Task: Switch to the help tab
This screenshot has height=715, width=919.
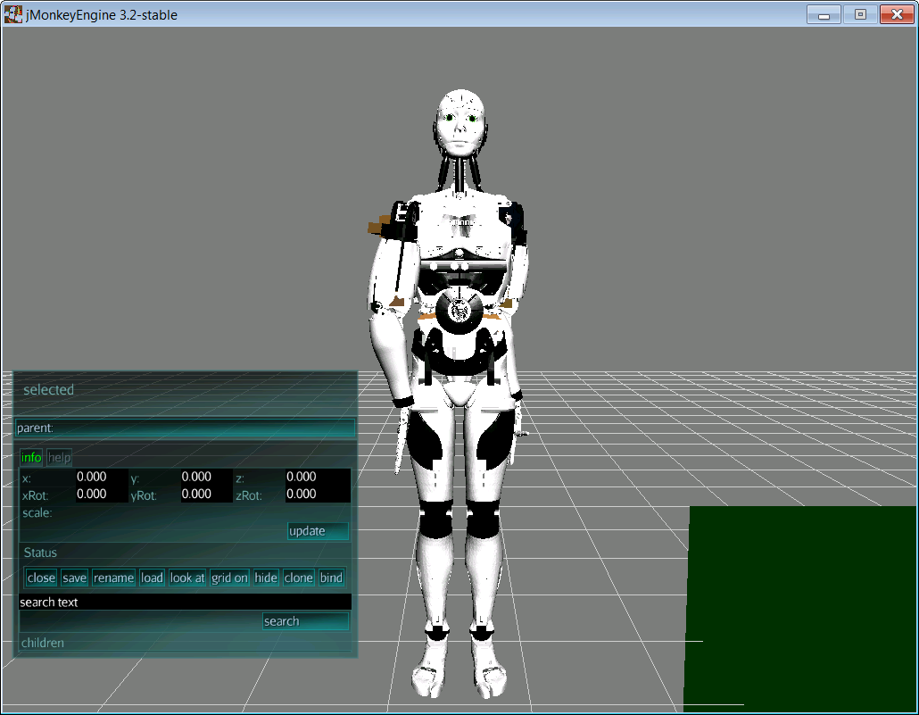Action: coord(59,458)
